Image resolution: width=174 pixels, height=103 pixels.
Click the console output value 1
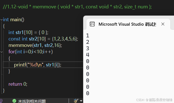coord(88,35)
